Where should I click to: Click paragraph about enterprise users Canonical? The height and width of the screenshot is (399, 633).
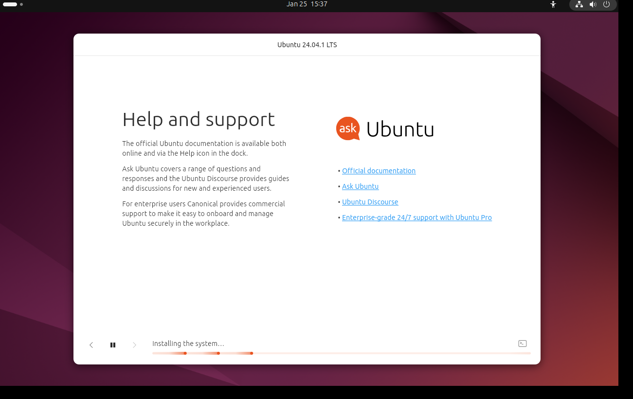click(x=204, y=214)
